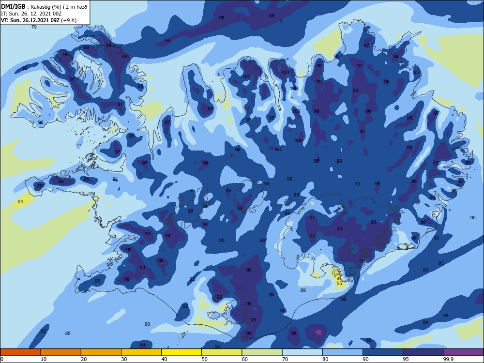Viewport: 484px width, 363px height.
Task: Click the light green 60–70 legend swatch
Action: [x=262, y=352]
